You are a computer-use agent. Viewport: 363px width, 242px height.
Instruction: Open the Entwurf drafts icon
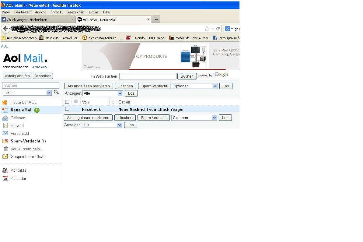[x=5, y=126]
